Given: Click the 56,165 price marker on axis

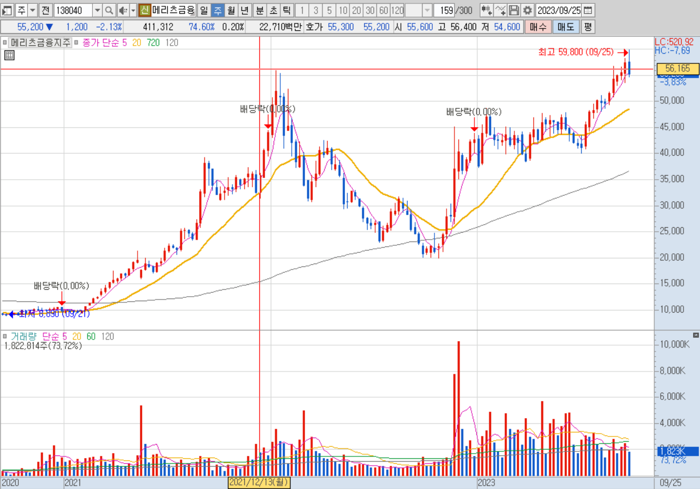Looking at the screenshot, I should [x=678, y=68].
